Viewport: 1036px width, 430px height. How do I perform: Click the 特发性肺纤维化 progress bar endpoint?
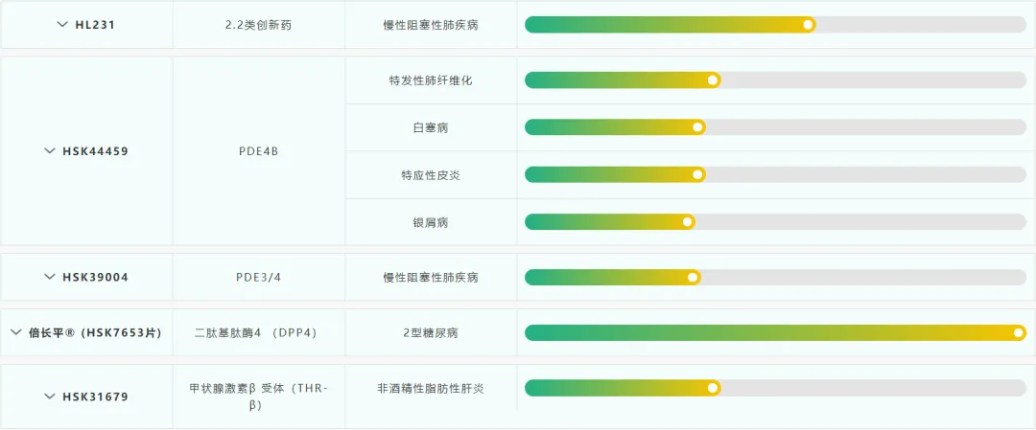tap(713, 80)
